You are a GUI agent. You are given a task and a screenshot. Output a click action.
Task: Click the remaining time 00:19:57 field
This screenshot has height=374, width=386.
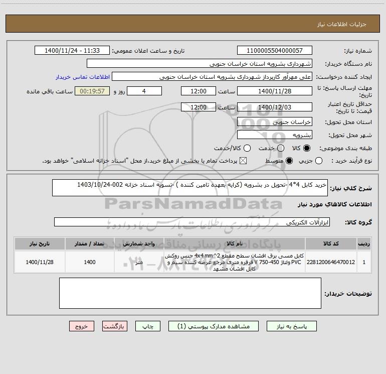(x=92, y=91)
